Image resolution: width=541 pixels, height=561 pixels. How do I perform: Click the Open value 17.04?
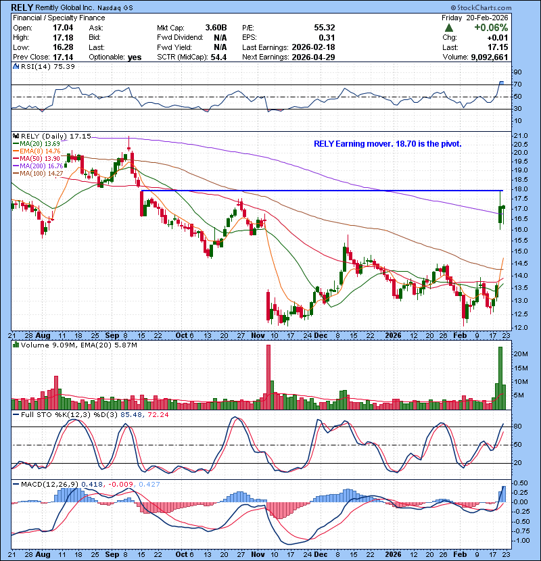(x=63, y=28)
